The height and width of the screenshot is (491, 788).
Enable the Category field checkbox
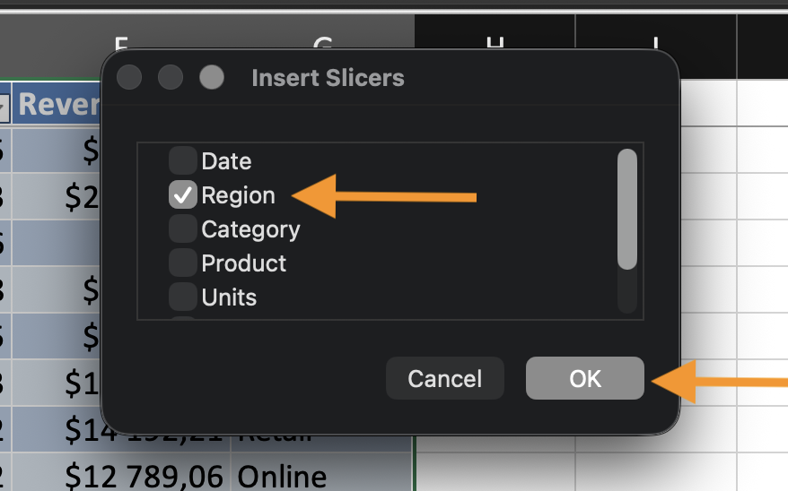[183, 229]
